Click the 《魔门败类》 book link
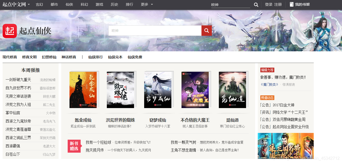 click(269, 84)
